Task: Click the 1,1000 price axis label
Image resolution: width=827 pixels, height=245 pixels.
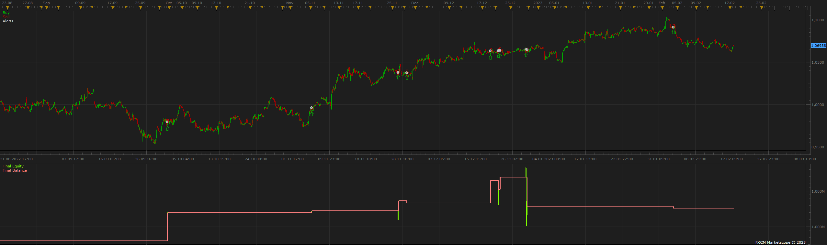Action: [x=818, y=20]
